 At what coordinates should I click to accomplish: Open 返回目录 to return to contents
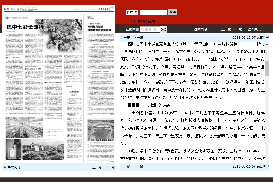(x=201, y=29)
